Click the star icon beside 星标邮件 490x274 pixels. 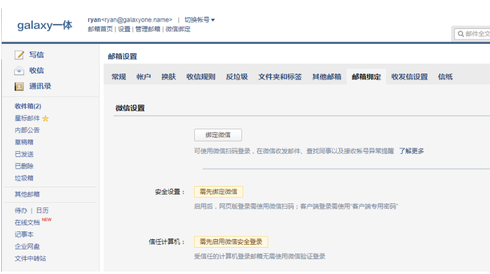(45, 118)
